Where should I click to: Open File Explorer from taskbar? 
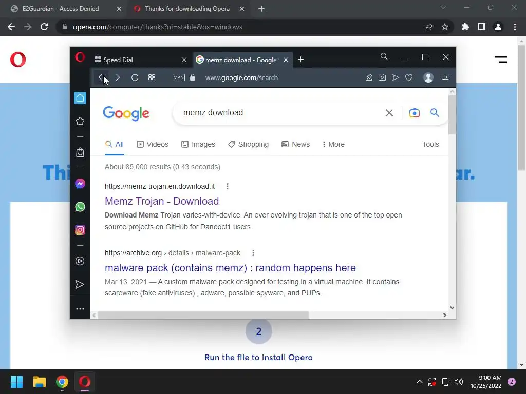click(x=39, y=382)
